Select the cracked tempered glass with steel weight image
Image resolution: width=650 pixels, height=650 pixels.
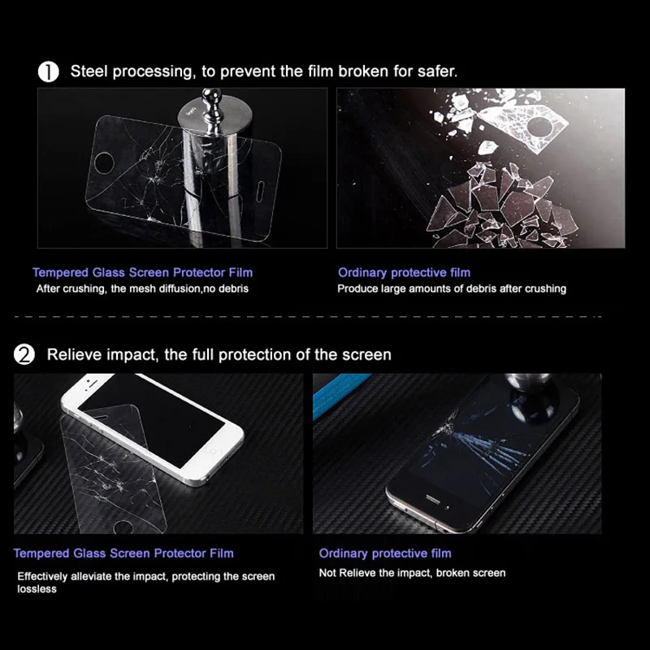click(182, 168)
